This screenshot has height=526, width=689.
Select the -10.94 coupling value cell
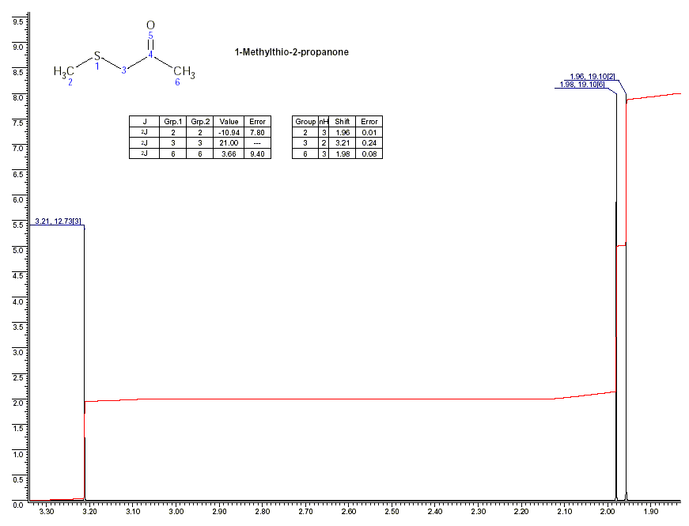click(229, 132)
